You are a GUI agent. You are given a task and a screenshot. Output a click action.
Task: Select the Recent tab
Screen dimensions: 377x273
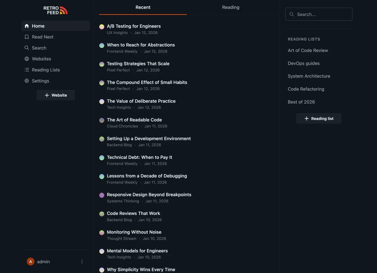(143, 7)
